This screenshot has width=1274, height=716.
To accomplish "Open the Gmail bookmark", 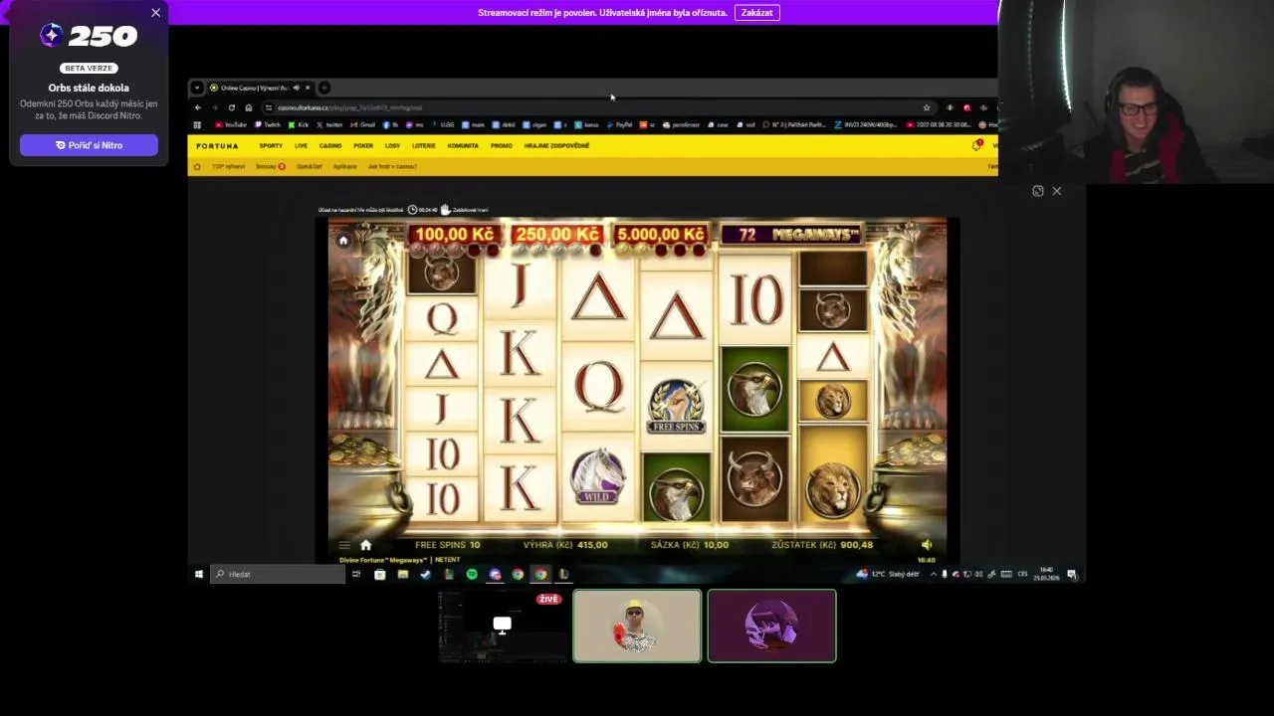I will 363,125.
